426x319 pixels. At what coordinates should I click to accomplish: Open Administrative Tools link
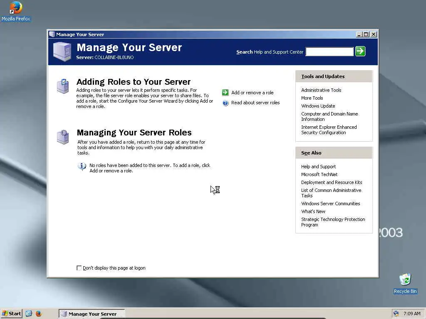pos(321,90)
